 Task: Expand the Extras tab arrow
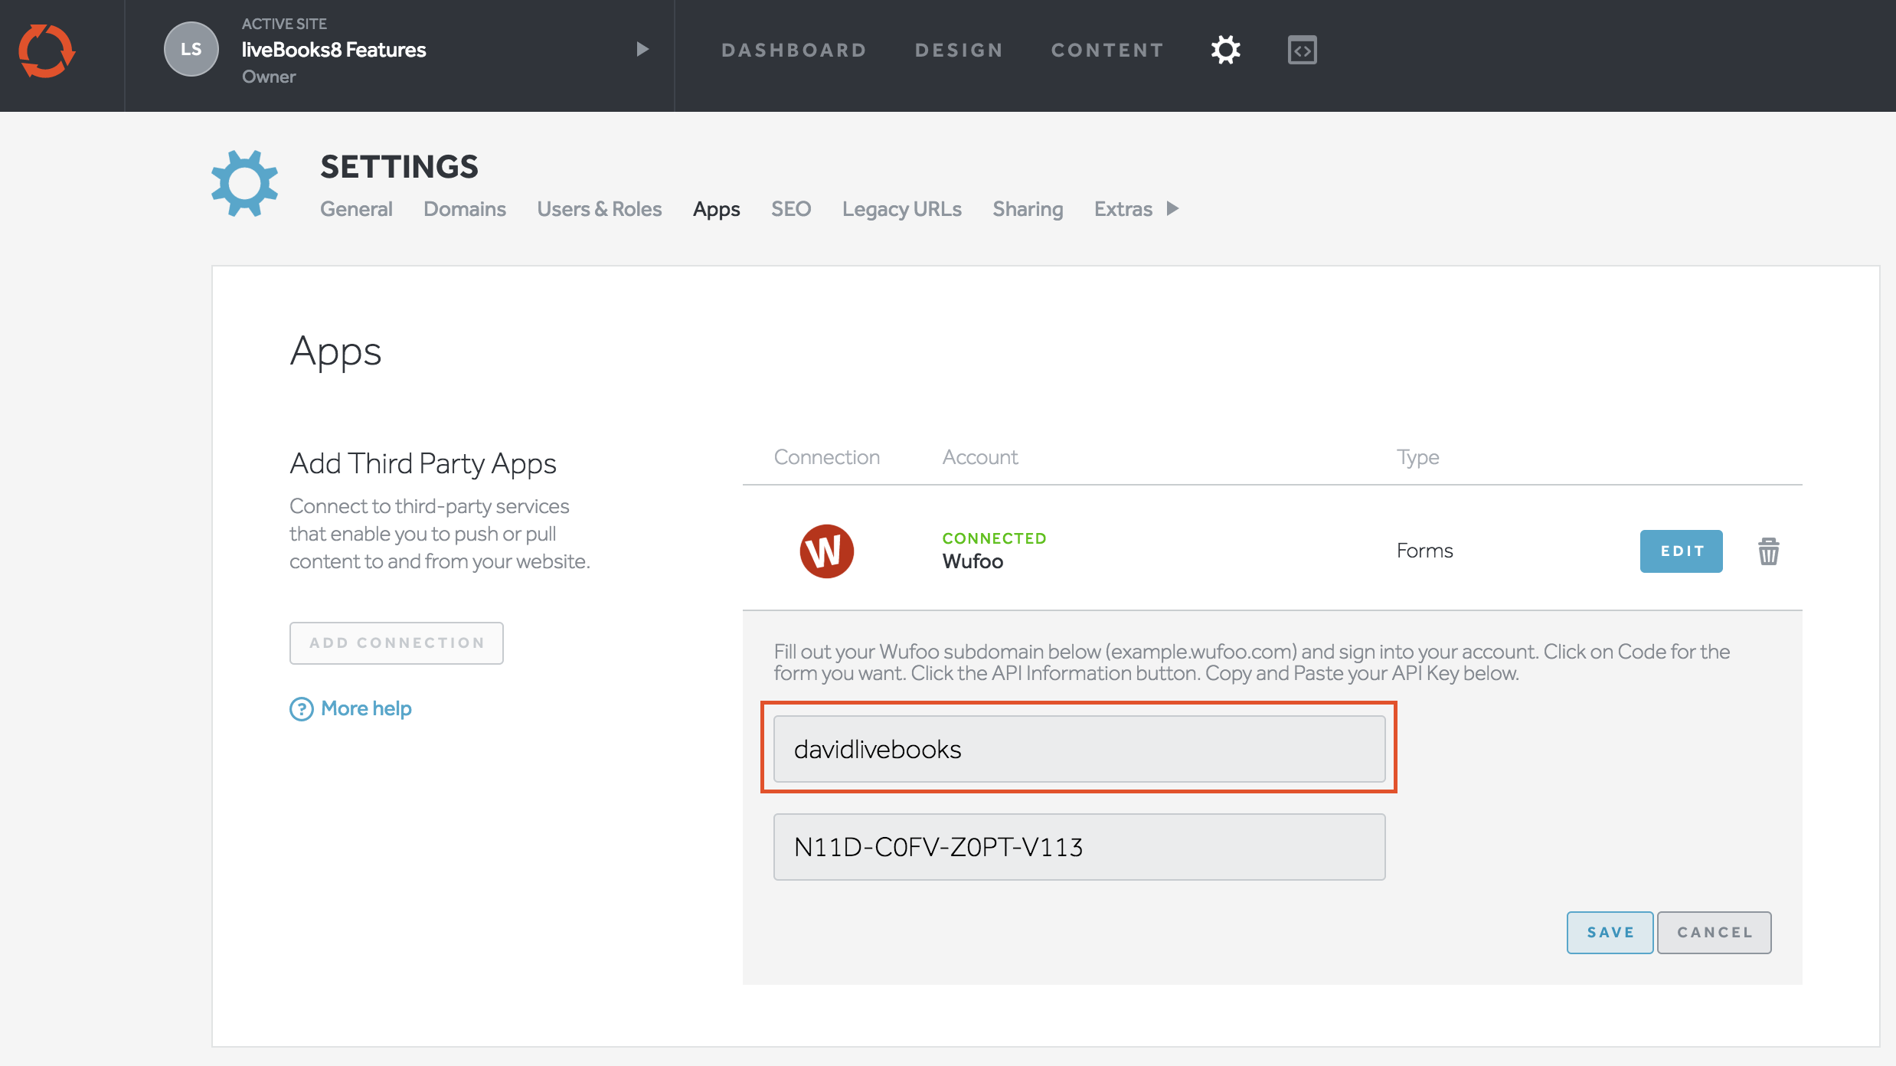[1172, 209]
